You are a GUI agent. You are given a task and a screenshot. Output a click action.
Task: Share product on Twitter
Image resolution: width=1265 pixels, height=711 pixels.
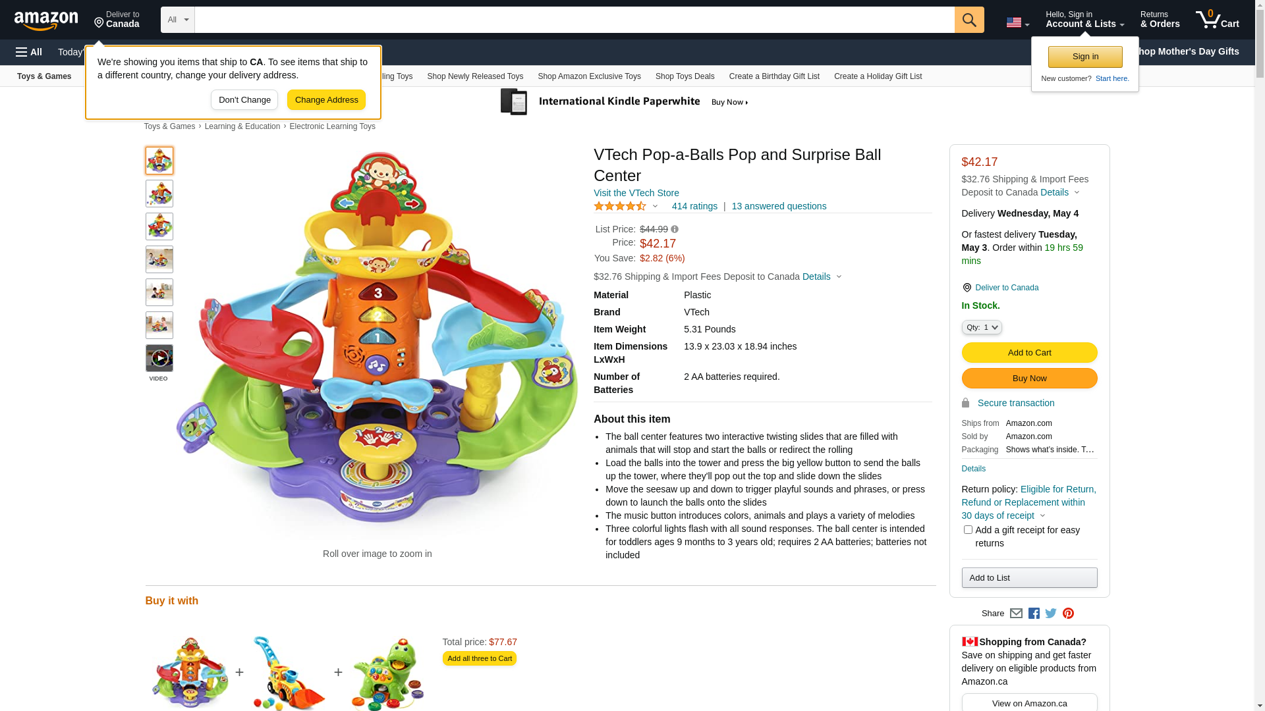pos(1051,614)
